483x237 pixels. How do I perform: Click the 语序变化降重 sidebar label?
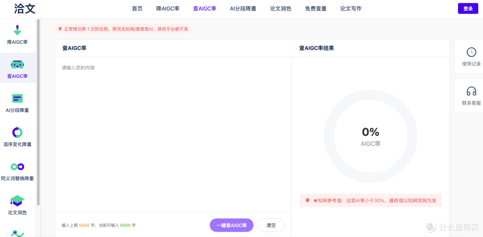click(x=17, y=144)
